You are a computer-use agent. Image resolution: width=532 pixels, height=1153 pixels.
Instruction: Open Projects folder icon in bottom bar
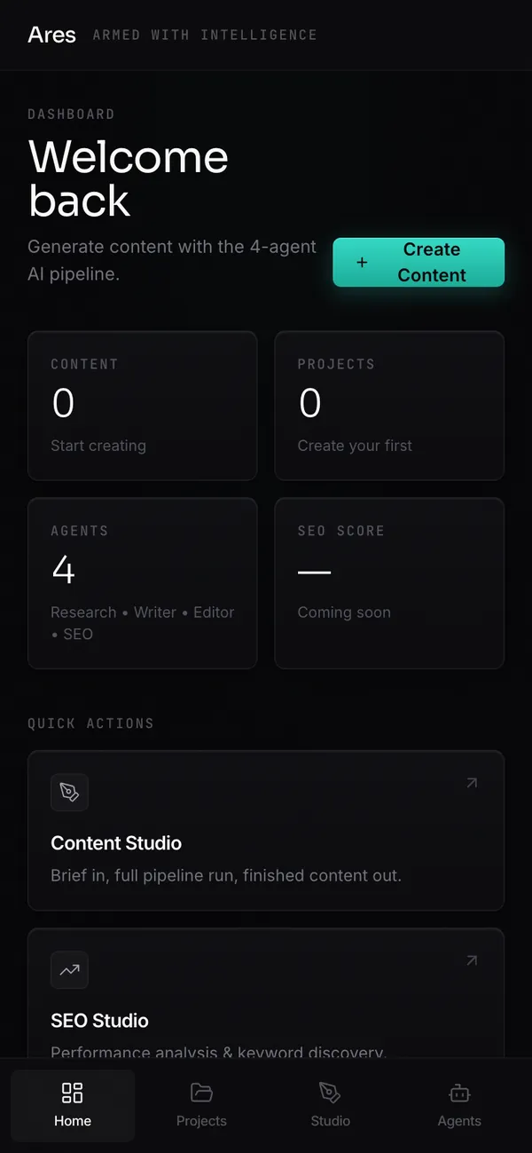(x=201, y=1092)
